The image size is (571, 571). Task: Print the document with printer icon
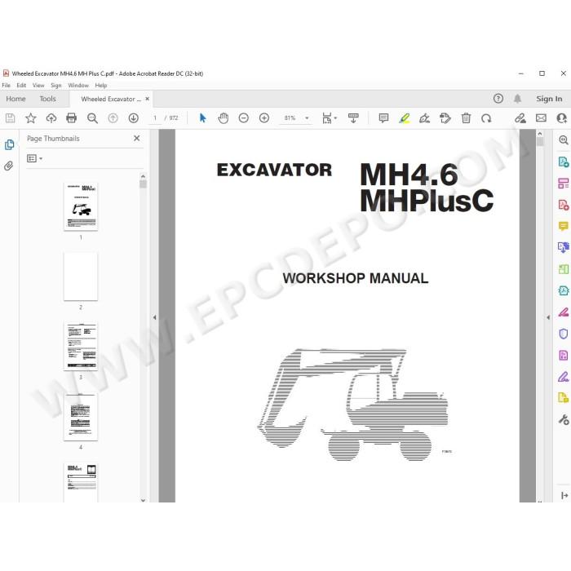(72, 118)
